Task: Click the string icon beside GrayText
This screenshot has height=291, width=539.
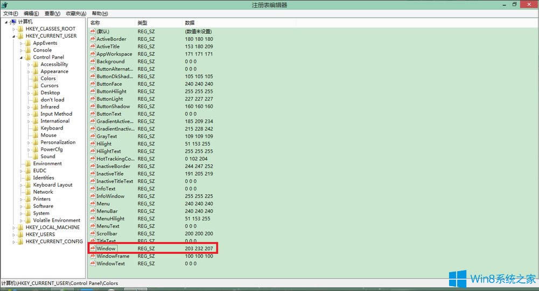Action: 93,136
